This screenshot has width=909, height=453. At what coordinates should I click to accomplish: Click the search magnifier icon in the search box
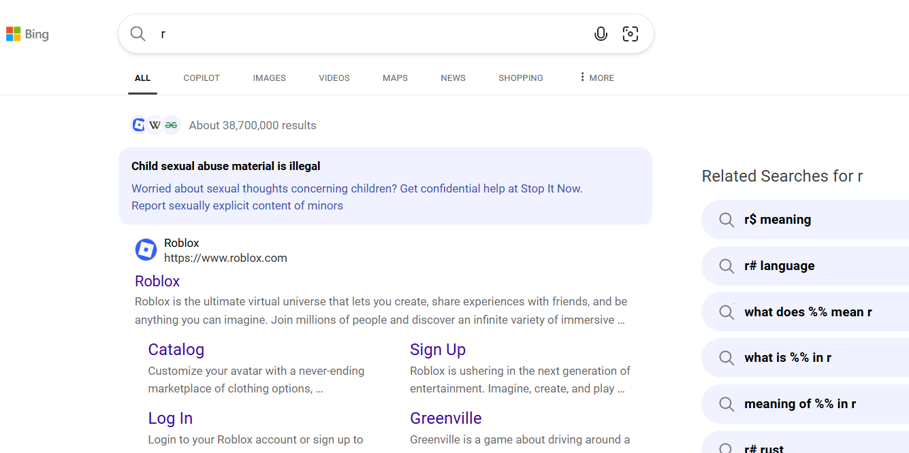[138, 34]
